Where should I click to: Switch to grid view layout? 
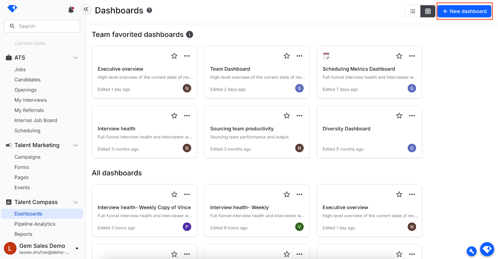(428, 11)
